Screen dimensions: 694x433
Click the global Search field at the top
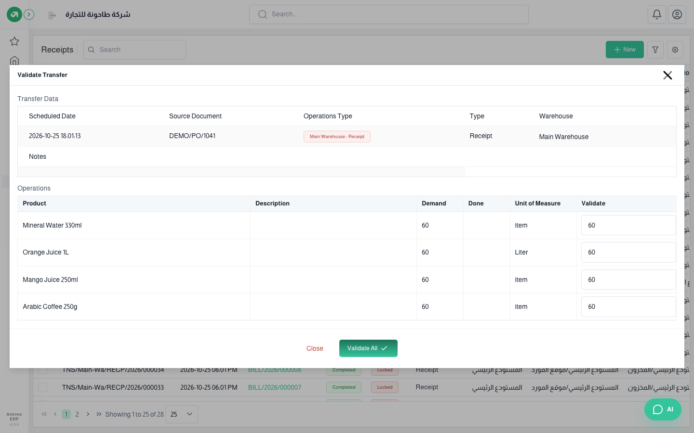coord(389,14)
